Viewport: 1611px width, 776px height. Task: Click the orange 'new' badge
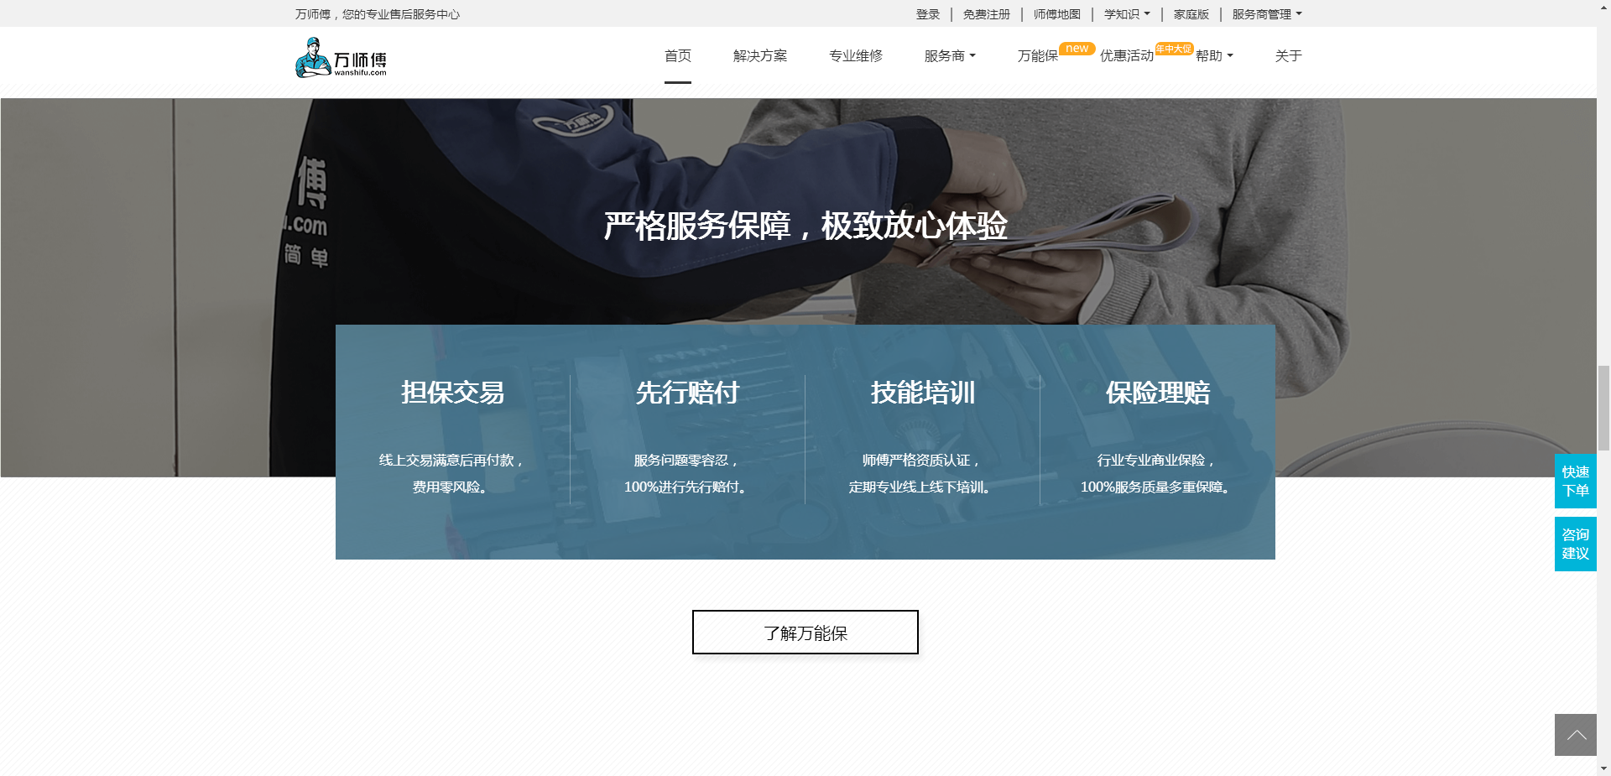[x=1077, y=49]
